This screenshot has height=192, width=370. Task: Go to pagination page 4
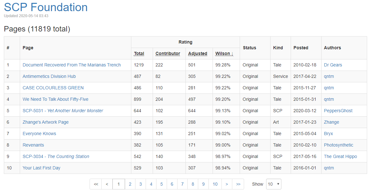coord(151,184)
